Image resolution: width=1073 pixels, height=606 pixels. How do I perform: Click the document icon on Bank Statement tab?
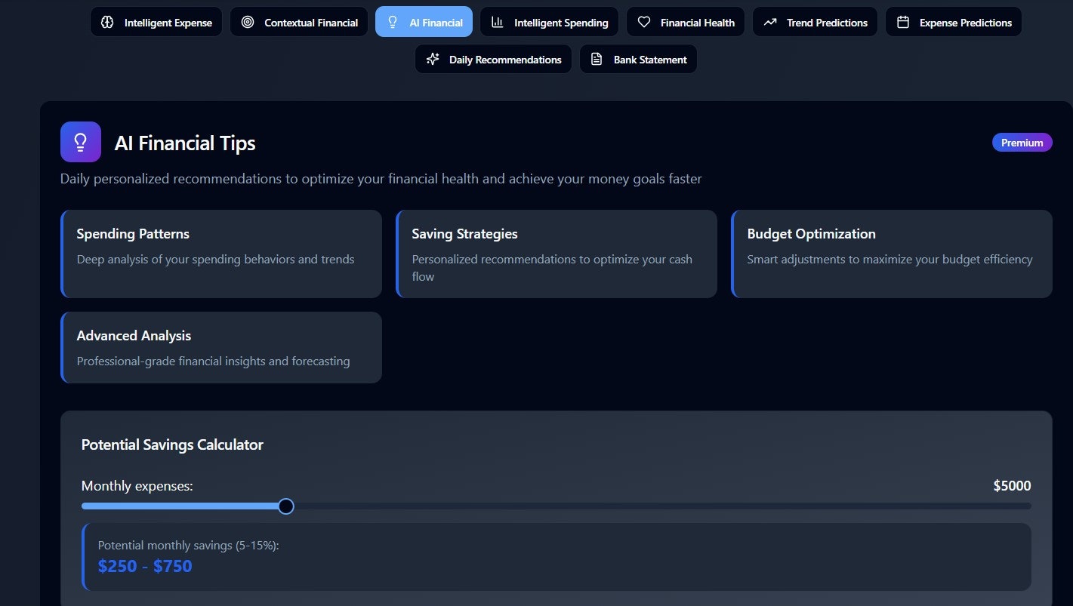point(597,59)
